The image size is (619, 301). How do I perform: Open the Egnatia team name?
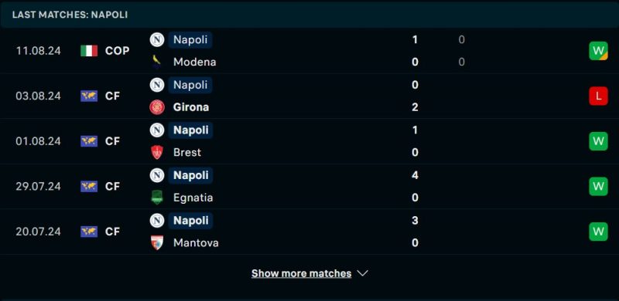point(193,198)
